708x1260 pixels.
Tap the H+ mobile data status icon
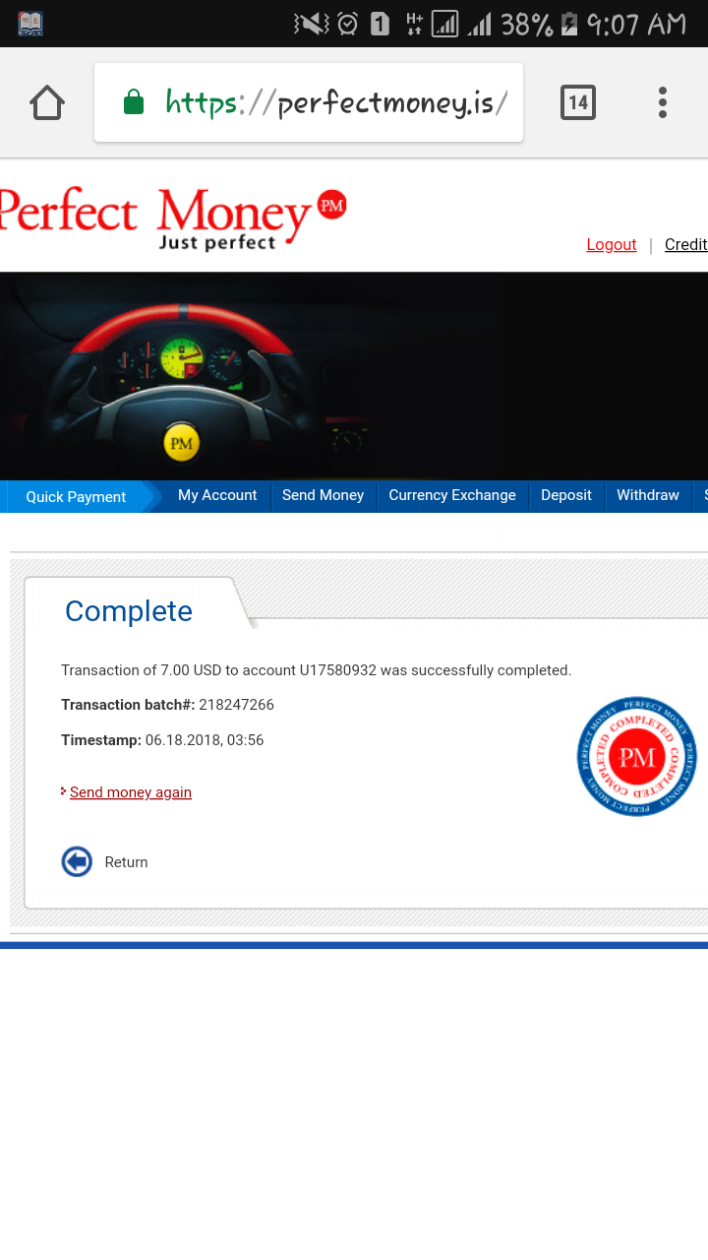click(414, 24)
